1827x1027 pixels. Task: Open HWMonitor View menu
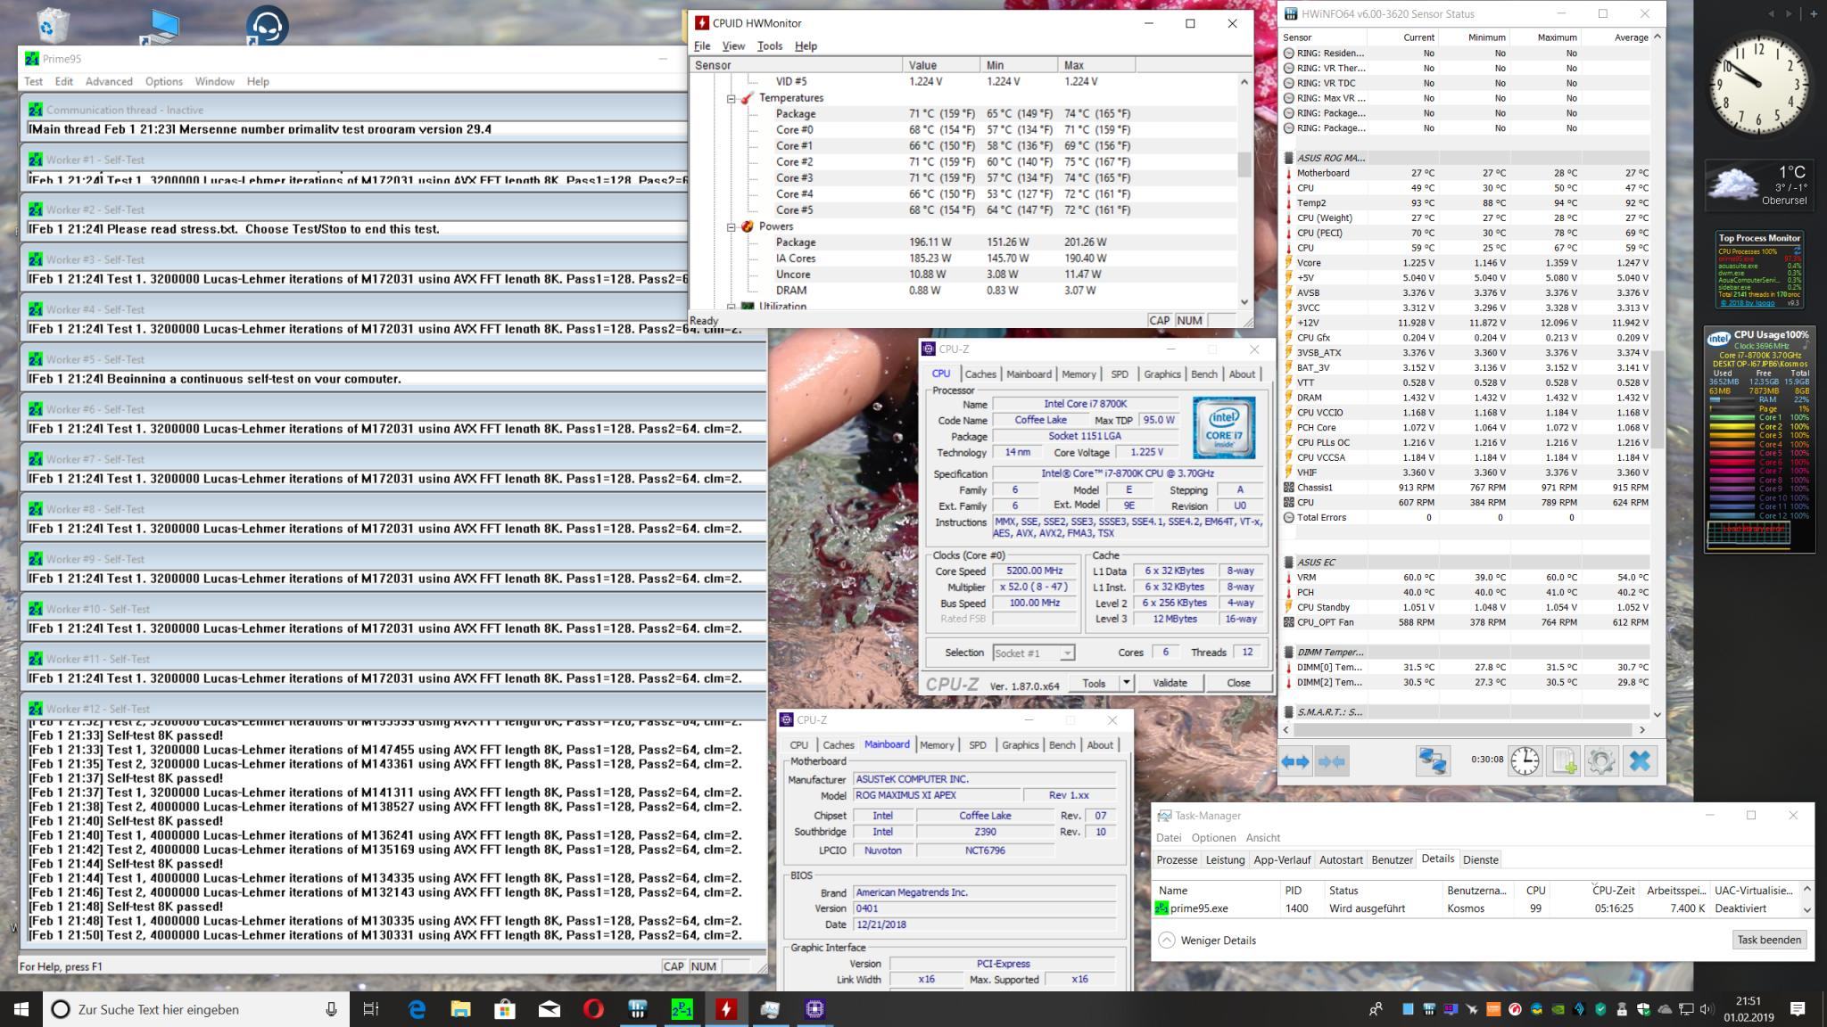point(733,45)
